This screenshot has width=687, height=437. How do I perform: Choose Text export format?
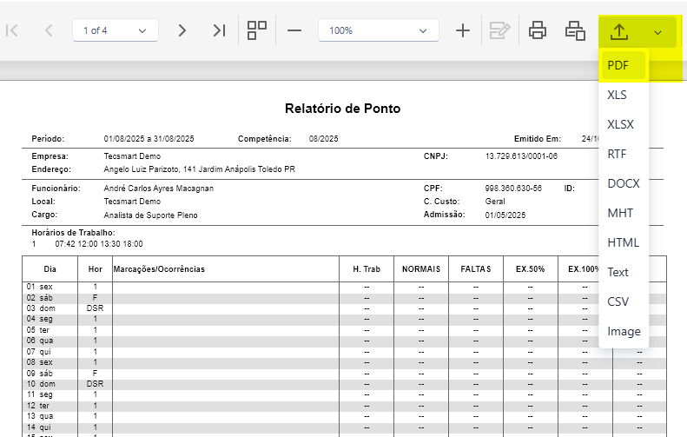click(624, 272)
